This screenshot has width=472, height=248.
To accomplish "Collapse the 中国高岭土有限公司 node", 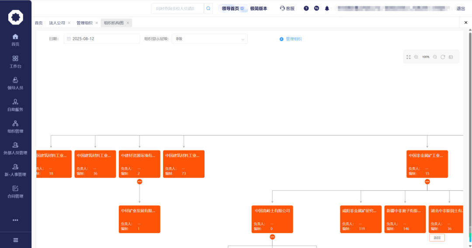I will [272, 237].
